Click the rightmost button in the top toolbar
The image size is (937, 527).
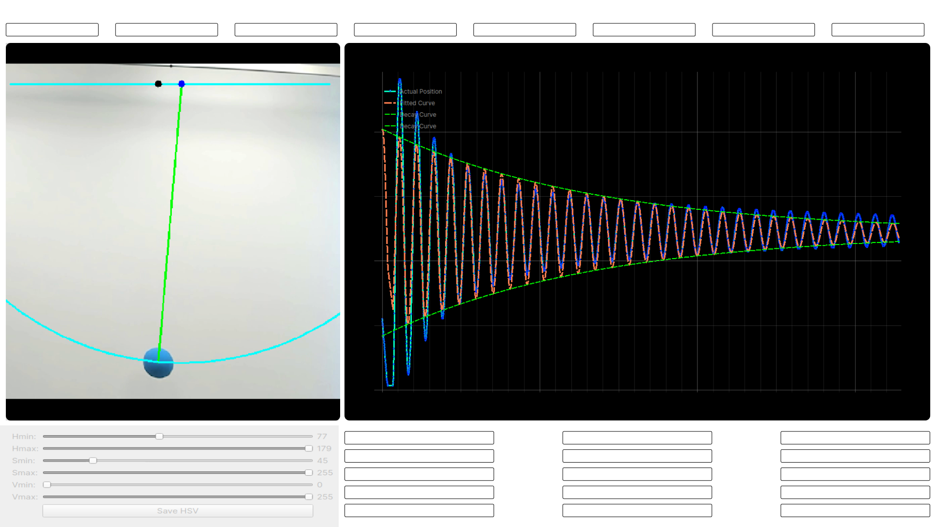pyautogui.click(x=877, y=29)
